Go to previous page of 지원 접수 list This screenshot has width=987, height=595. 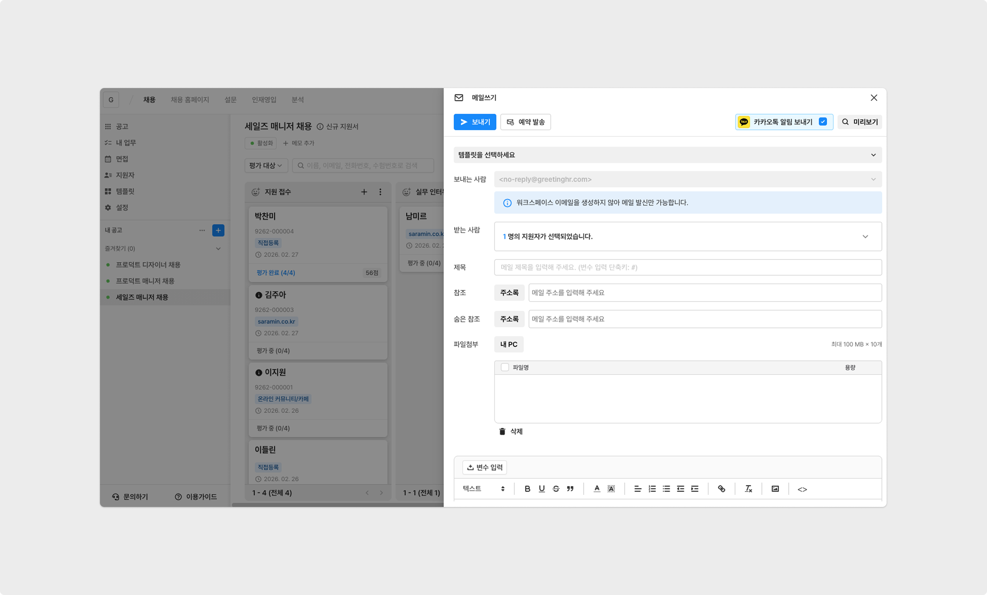367,493
